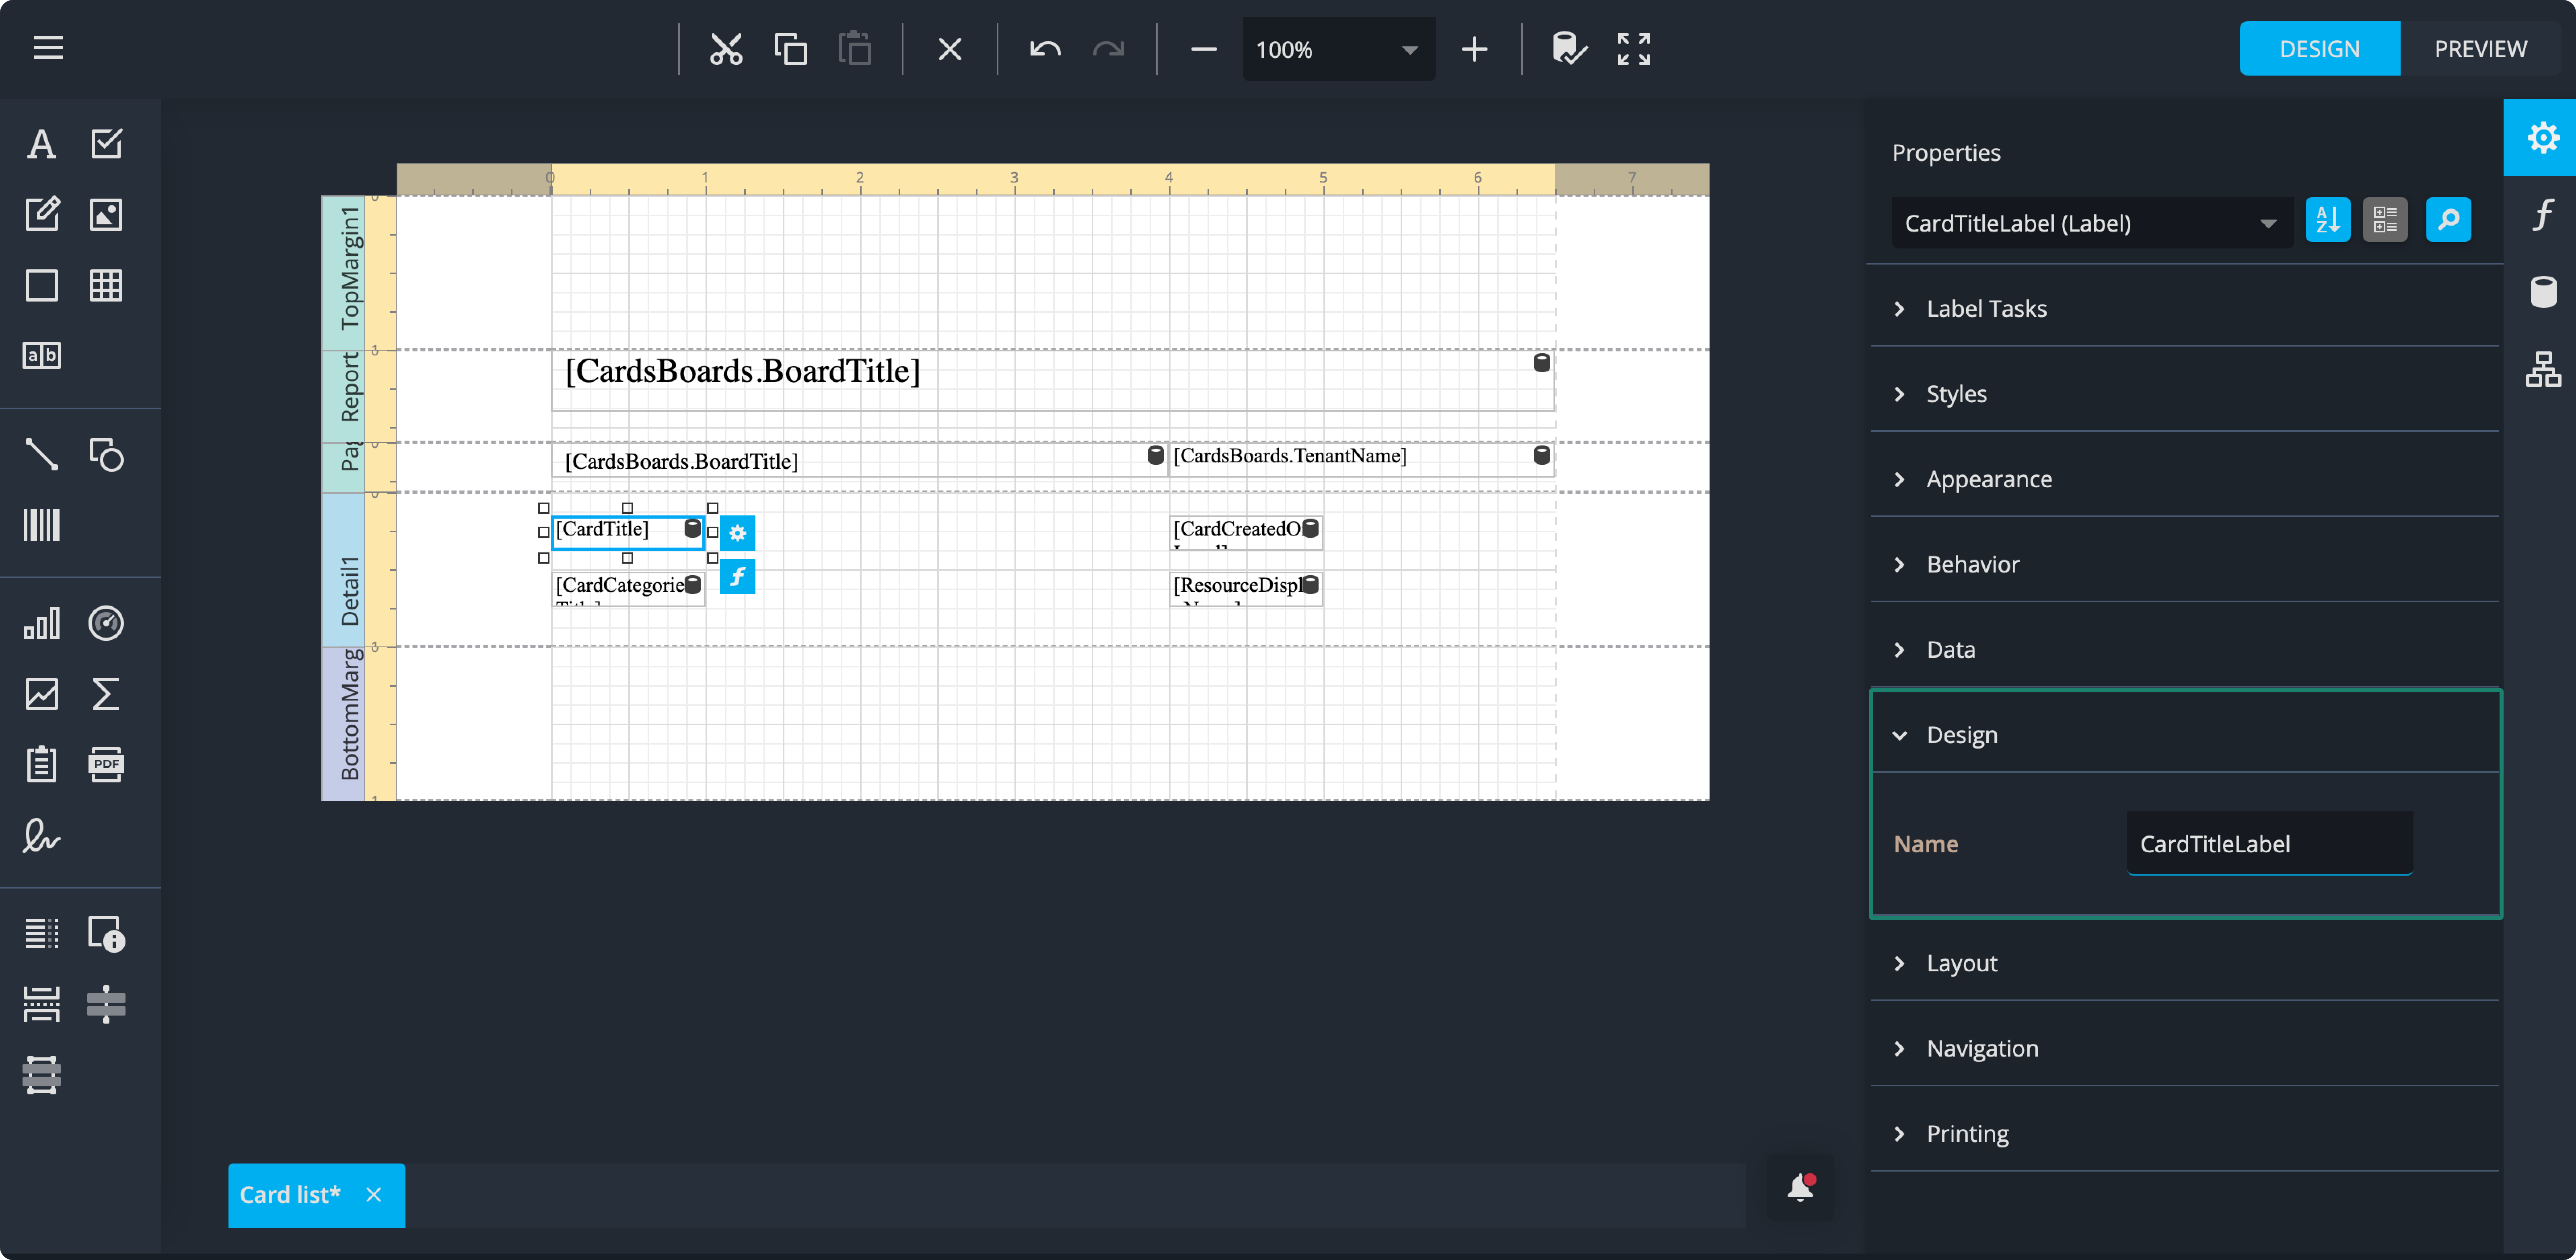Select the Barcode control tool
The height and width of the screenshot is (1260, 2576).
tap(42, 525)
